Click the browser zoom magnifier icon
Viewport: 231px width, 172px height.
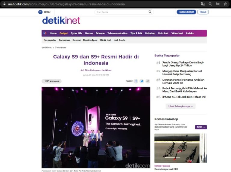(x=210, y=4)
